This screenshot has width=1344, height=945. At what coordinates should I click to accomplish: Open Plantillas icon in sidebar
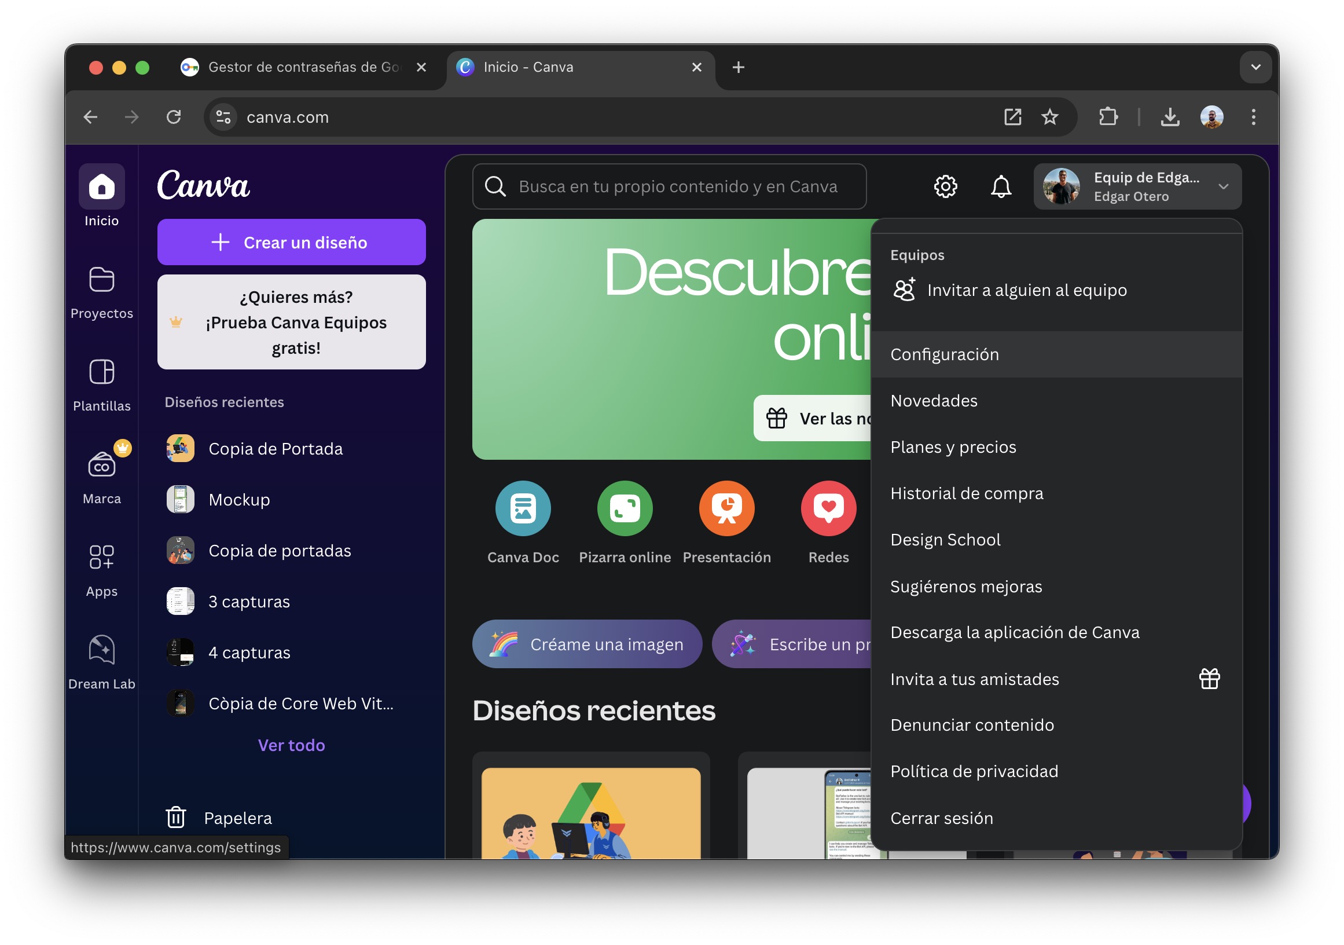pos(102,372)
